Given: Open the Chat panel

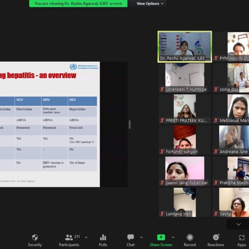Looking at the screenshot, I should 131,240.
